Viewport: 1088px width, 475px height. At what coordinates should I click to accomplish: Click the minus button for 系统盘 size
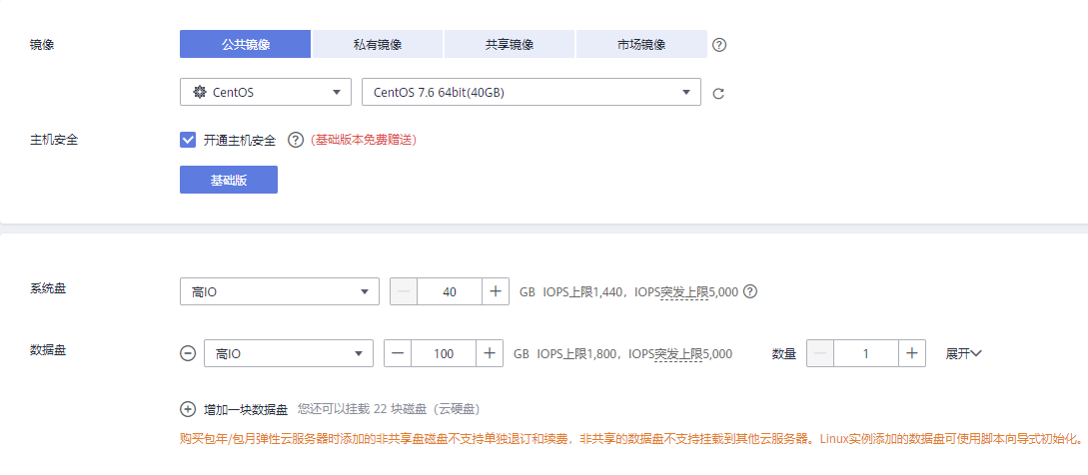404,291
